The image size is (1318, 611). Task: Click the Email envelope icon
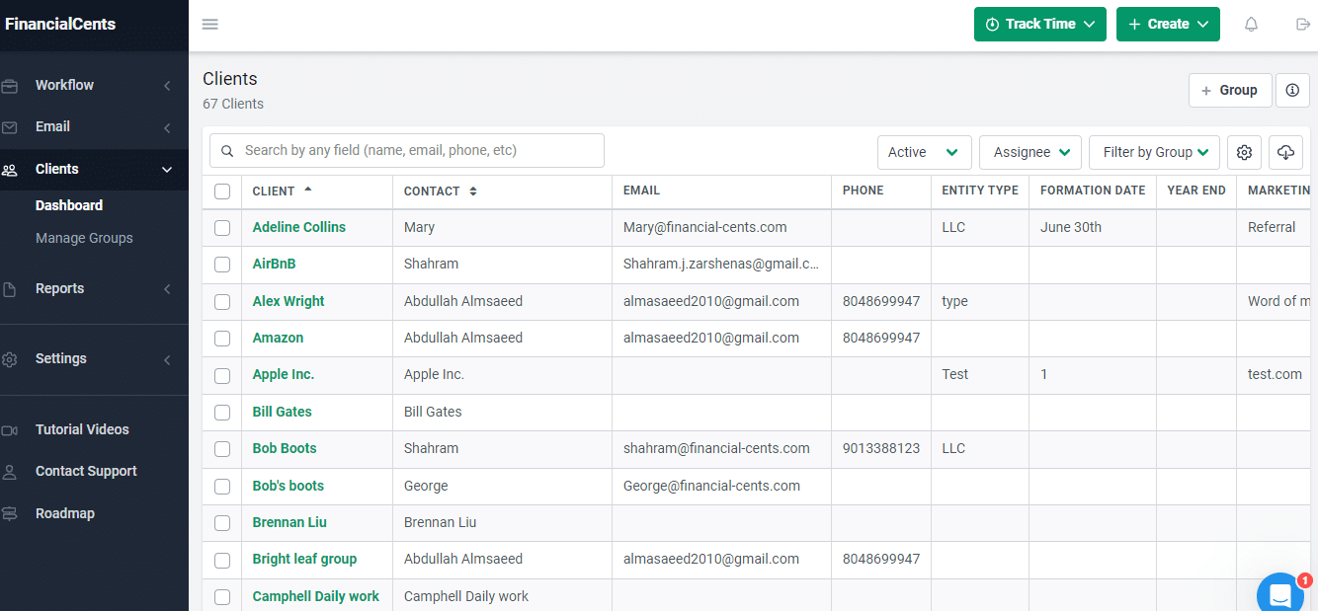[10, 127]
